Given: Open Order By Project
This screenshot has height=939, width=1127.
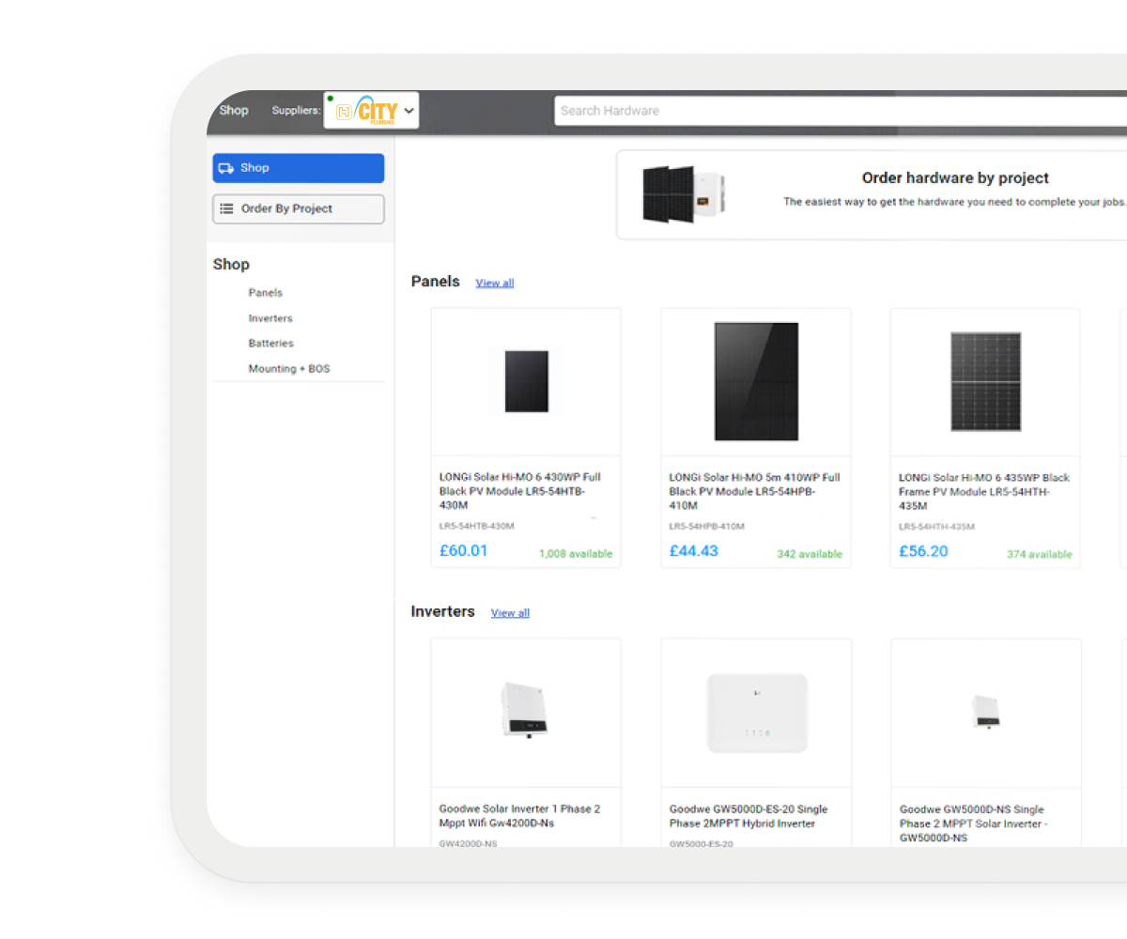Looking at the screenshot, I should coord(299,209).
